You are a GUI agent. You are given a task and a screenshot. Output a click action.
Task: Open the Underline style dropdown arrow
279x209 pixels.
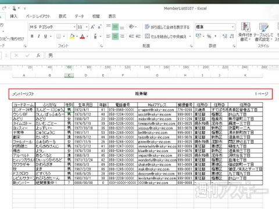[51, 36]
